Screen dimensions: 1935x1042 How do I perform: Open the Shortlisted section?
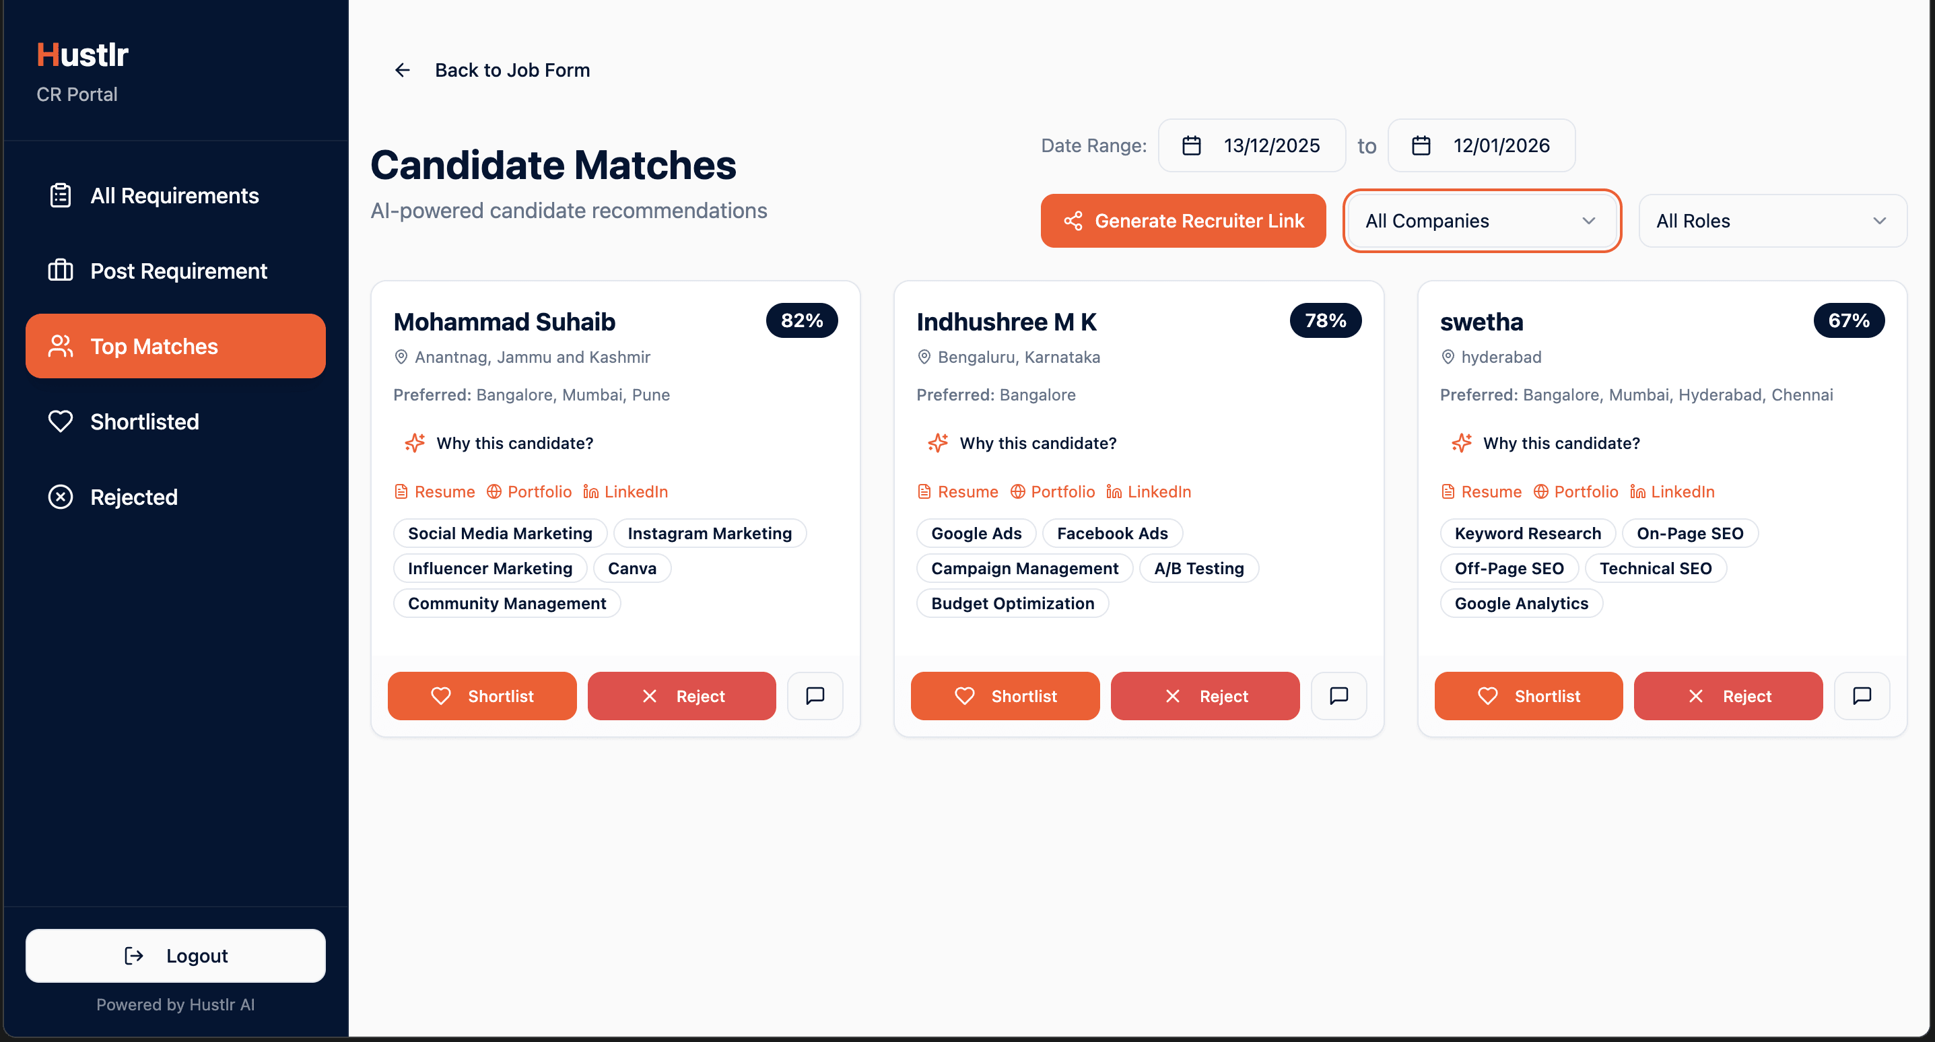click(144, 422)
